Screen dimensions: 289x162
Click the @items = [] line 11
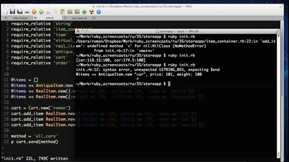(24, 80)
